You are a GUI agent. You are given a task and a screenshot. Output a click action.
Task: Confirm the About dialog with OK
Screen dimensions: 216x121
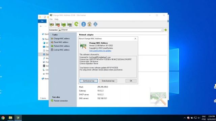[x=131, y=81]
